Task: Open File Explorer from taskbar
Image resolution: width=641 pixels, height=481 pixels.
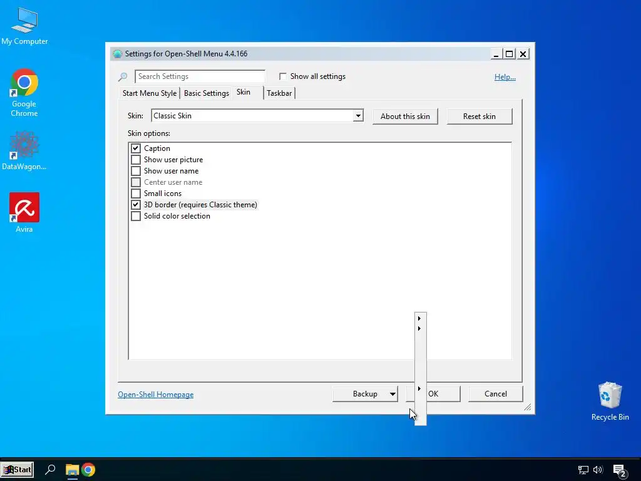Action: click(73, 470)
